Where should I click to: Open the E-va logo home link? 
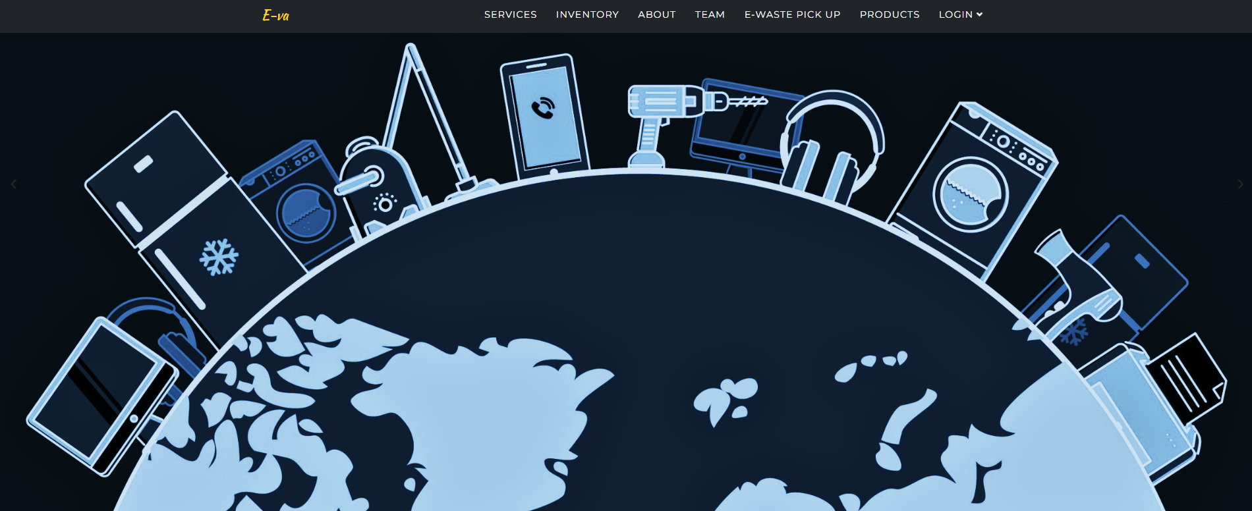(275, 15)
